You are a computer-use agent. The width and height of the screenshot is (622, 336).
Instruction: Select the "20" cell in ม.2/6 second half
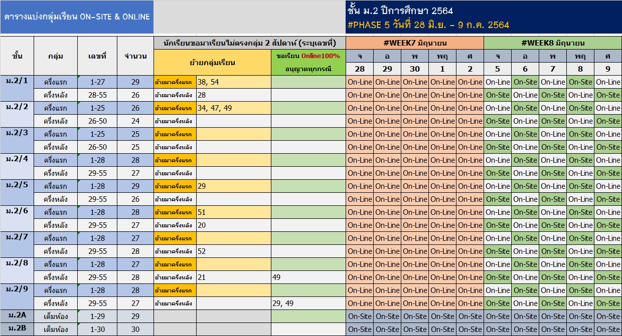234,225
